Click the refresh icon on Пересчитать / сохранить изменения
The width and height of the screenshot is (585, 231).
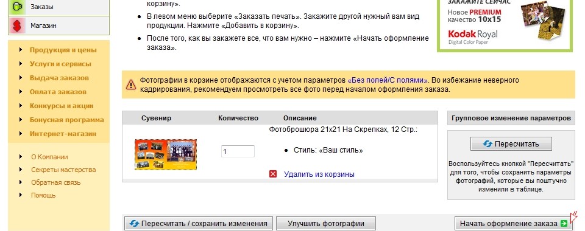tap(134, 224)
